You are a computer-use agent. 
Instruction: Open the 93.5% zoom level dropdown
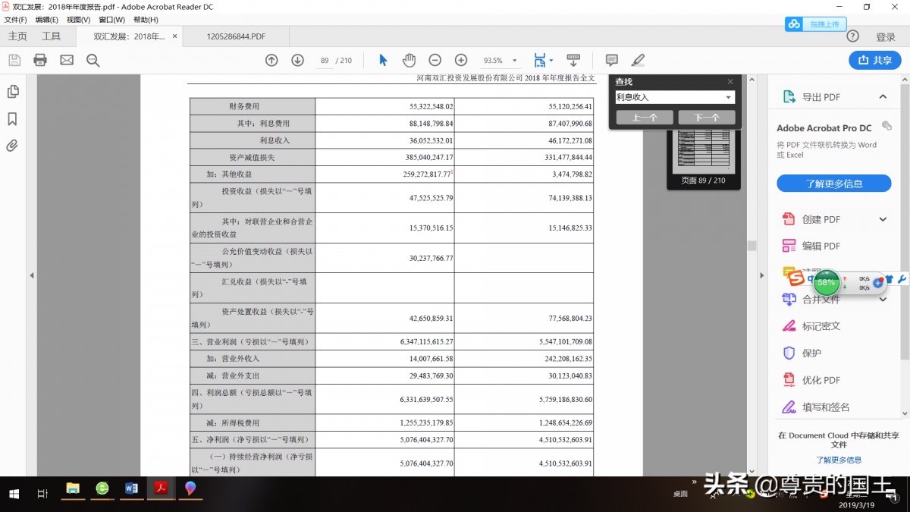click(514, 61)
